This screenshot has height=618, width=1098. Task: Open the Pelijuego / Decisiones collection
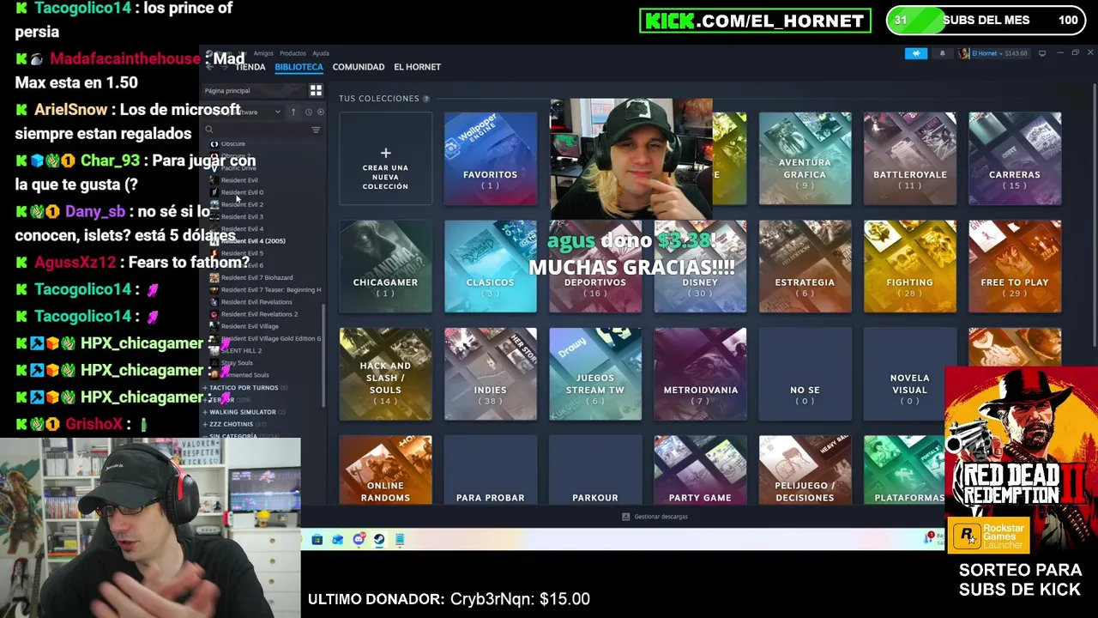[x=805, y=470]
